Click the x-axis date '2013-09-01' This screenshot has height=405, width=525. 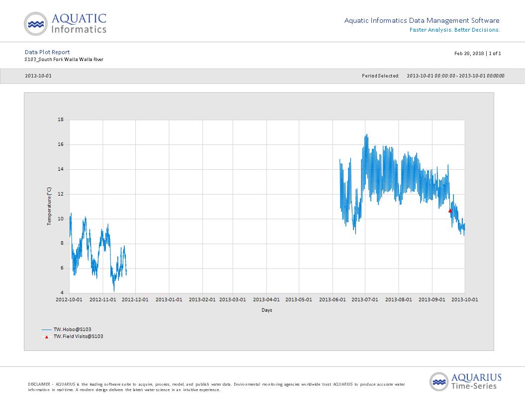point(432,299)
